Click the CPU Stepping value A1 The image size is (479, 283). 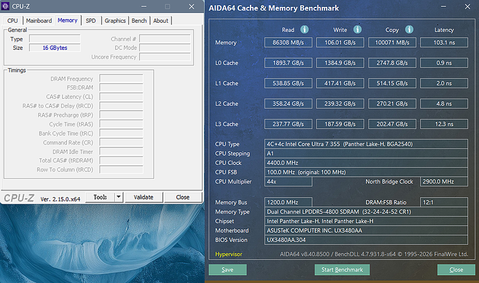point(366,153)
